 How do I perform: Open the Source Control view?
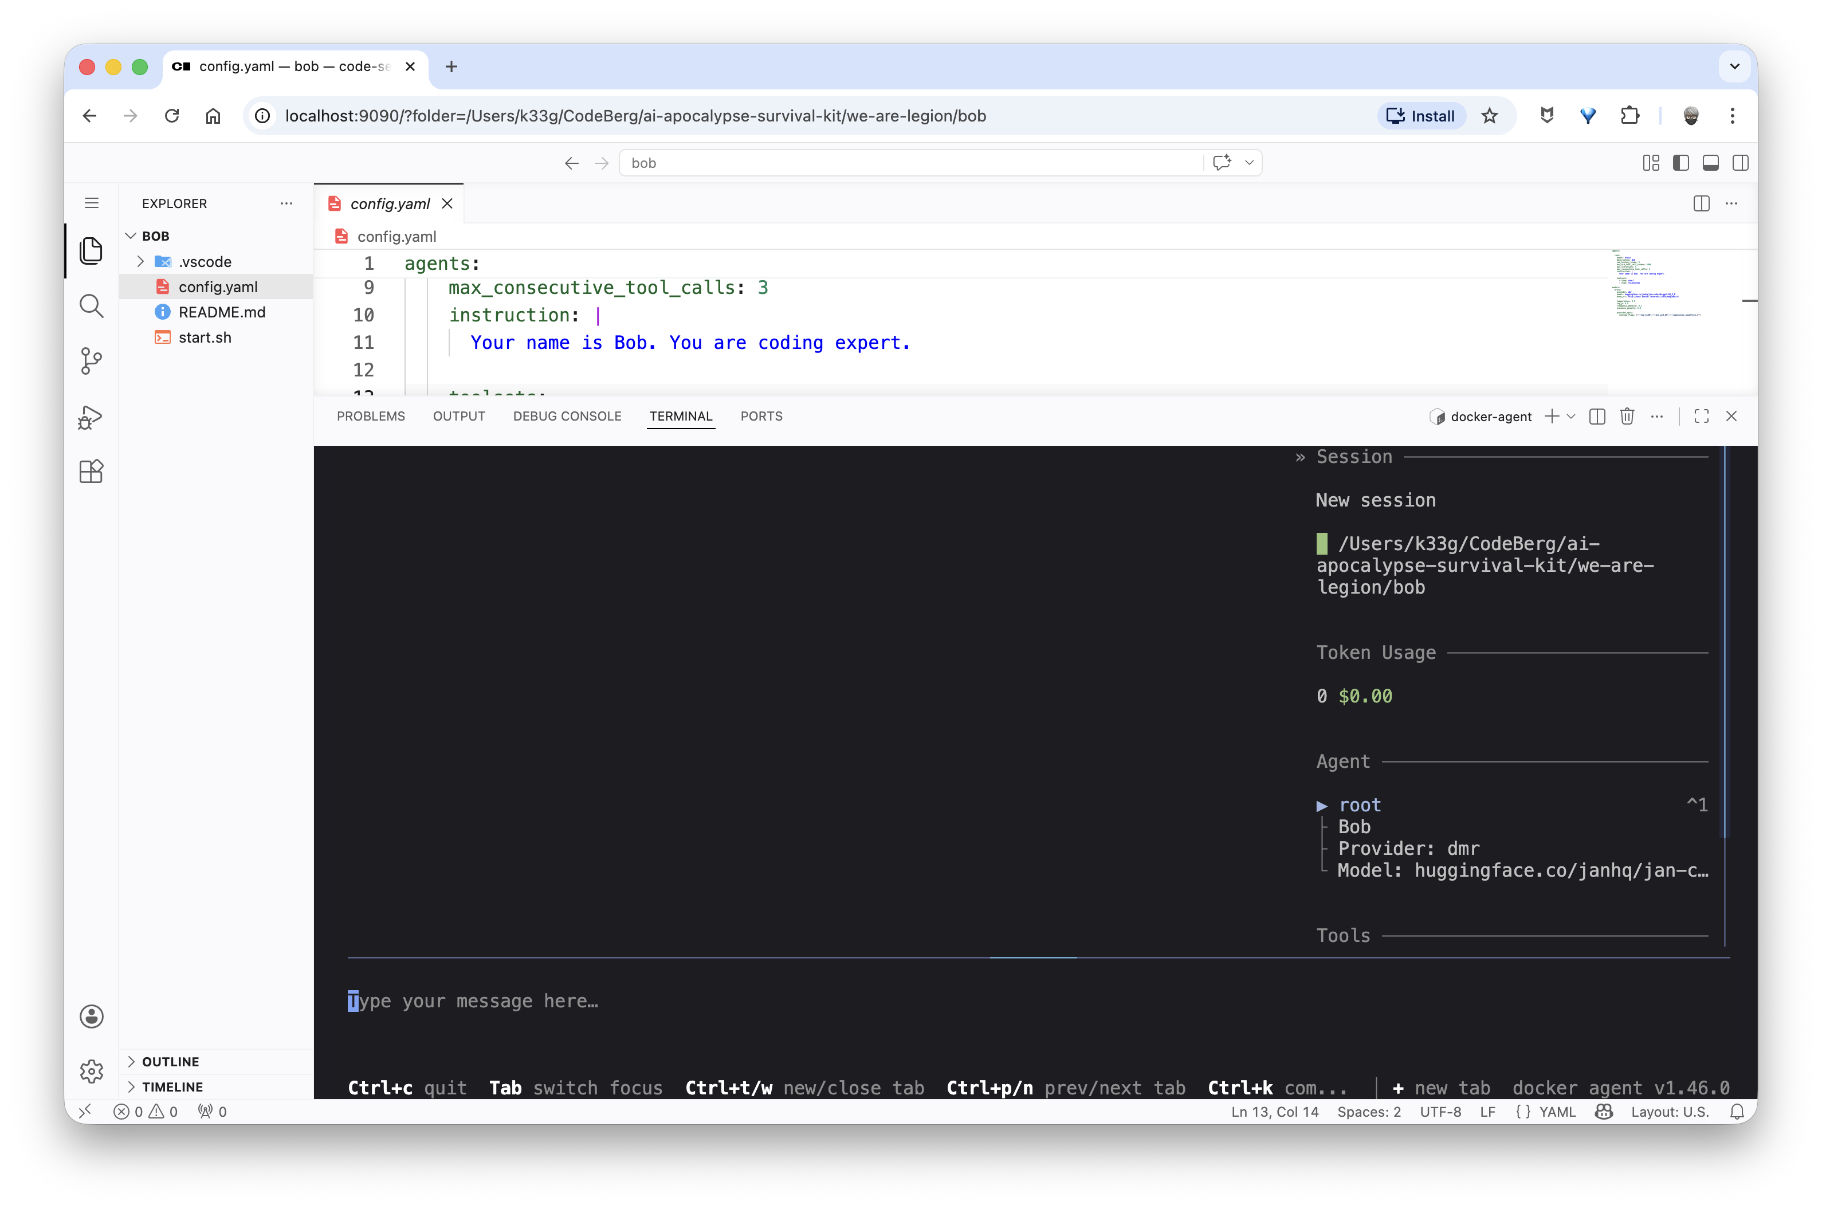[x=91, y=361]
